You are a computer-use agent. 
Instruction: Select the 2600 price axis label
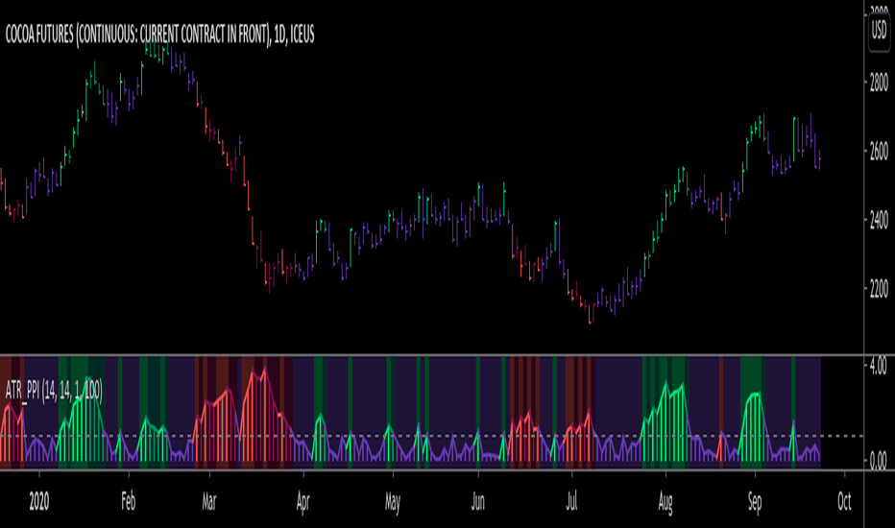click(879, 152)
